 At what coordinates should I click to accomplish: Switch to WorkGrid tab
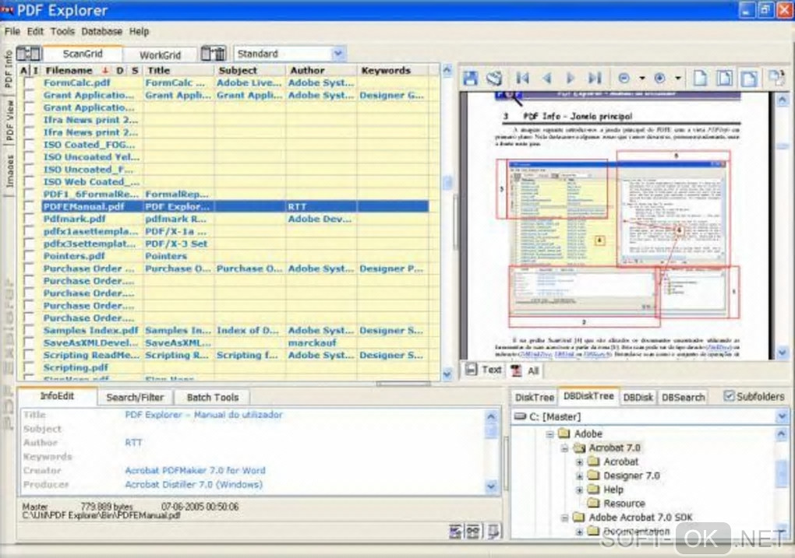tap(160, 54)
